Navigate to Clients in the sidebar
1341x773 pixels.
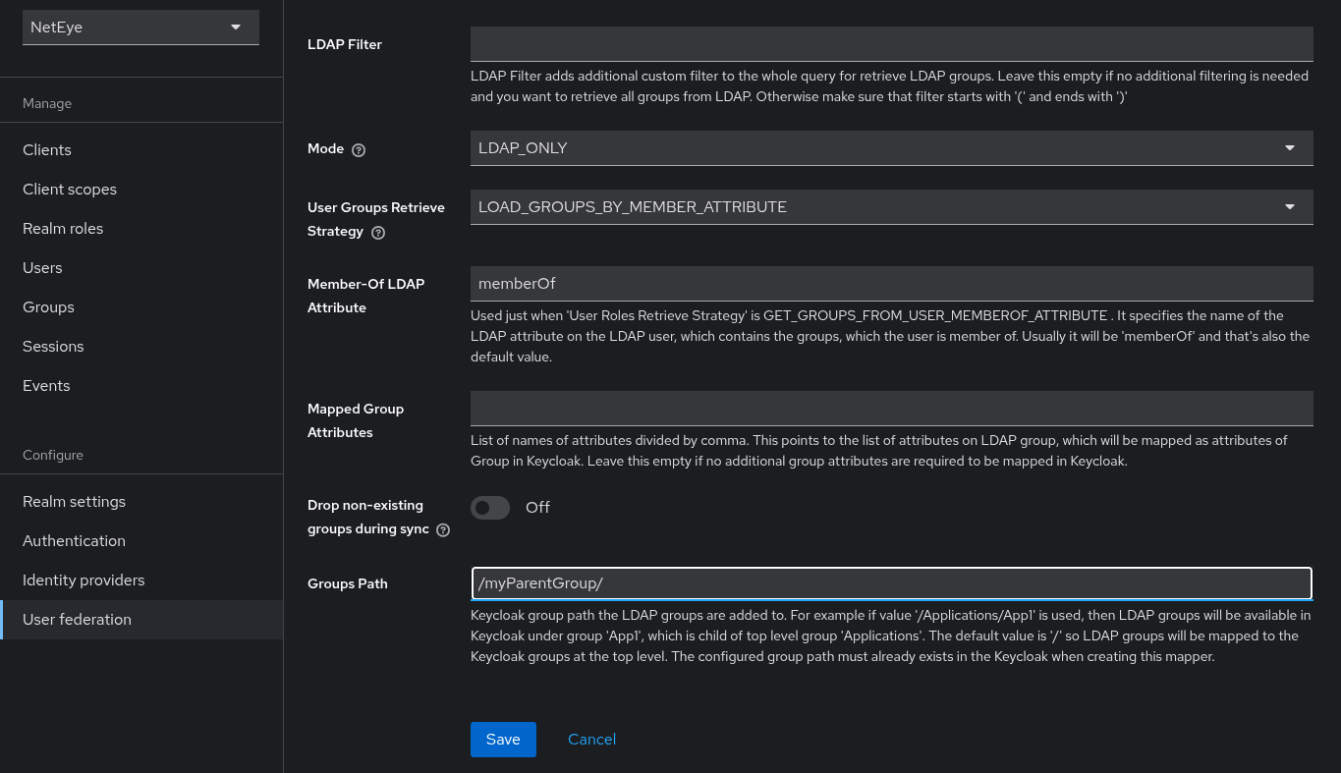pyautogui.click(x=46, y=149)
